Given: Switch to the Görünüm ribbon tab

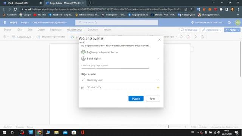Looking at the screenshot, I should (x=93, y=29).
